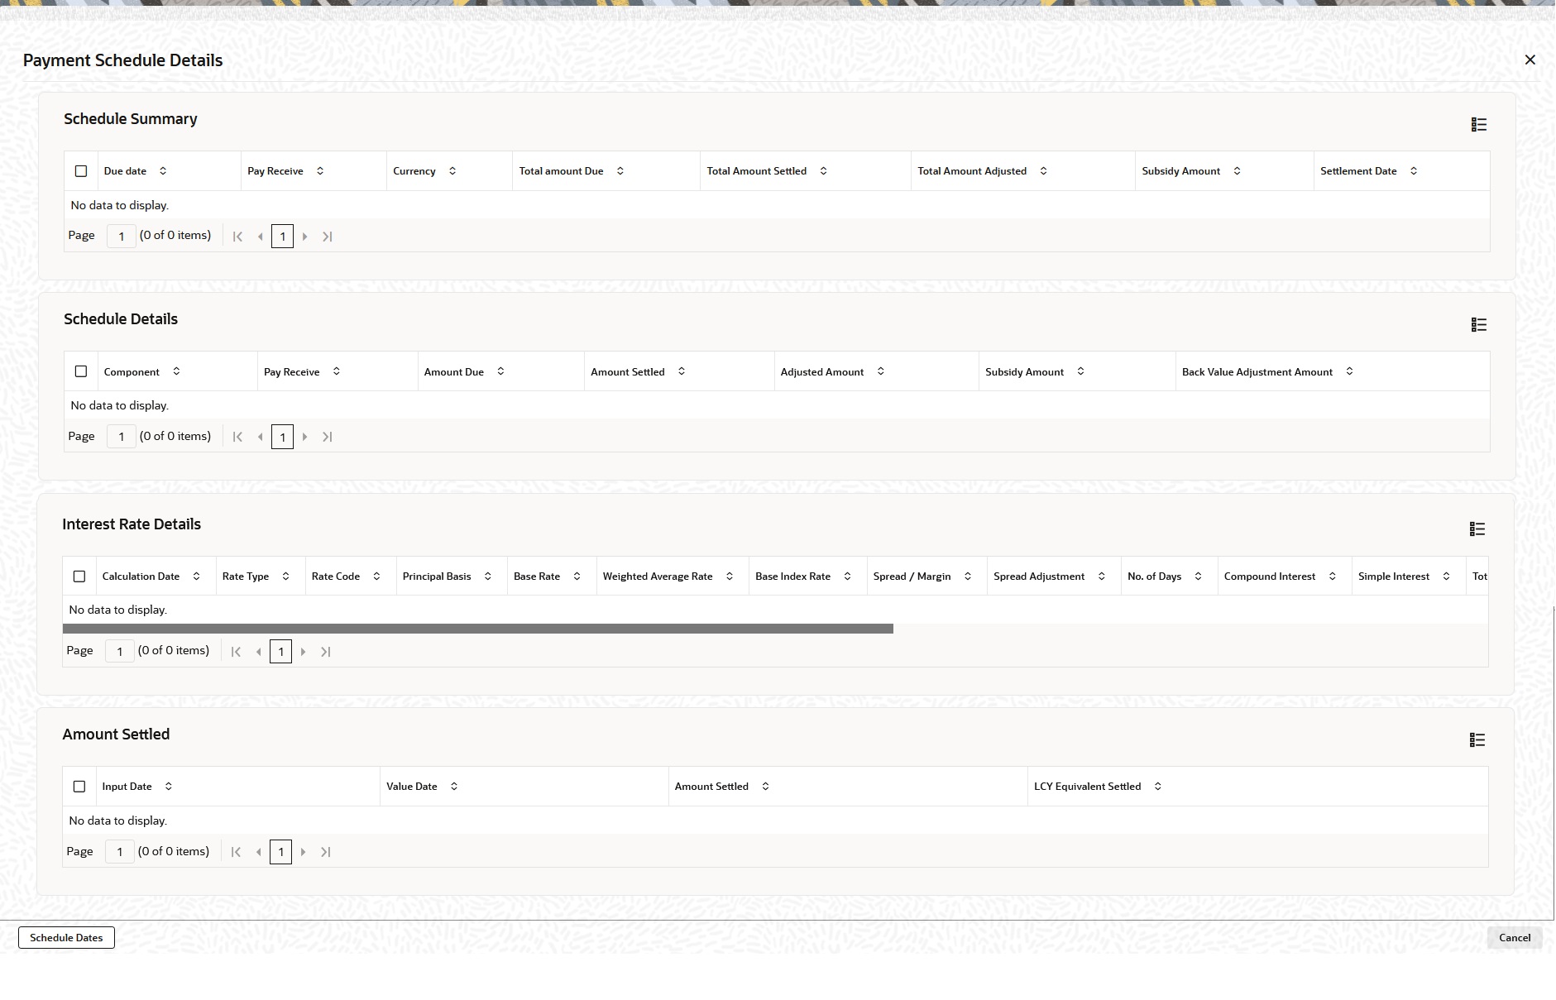Click the Cancel button
The height and width of the screenshot is (1000, 1556).
1515,938
